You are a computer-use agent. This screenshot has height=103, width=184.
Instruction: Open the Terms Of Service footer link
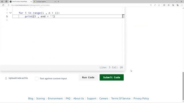tap(121, 98)
